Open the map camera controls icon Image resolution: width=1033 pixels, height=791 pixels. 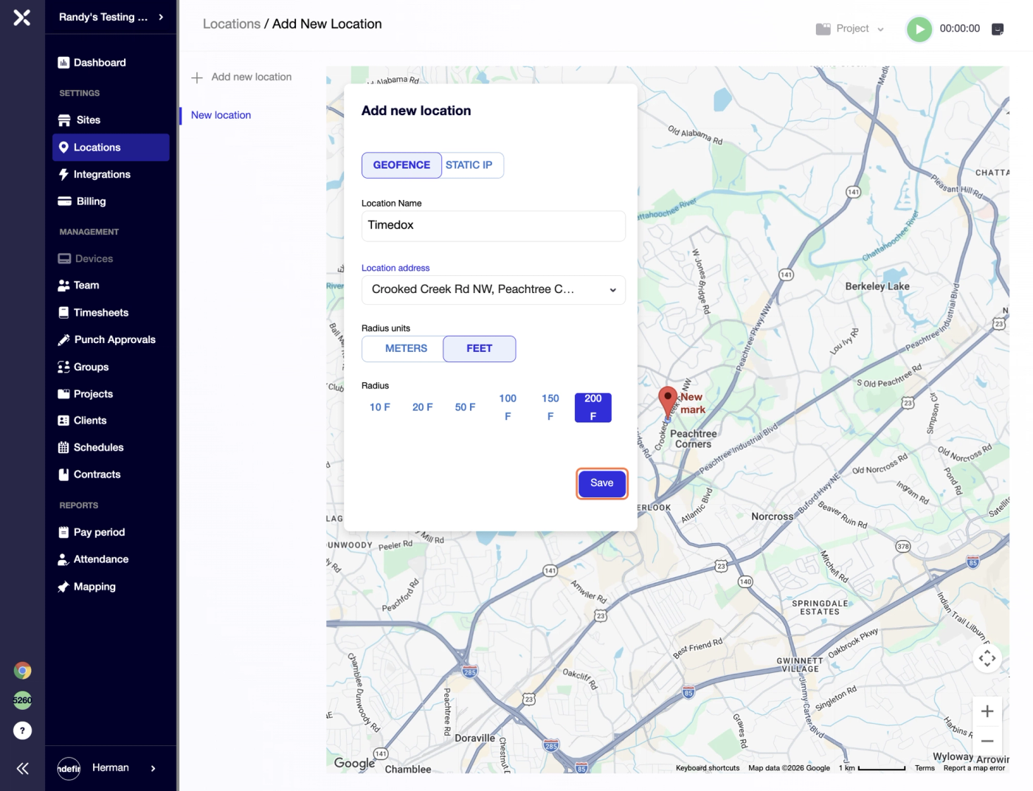(987, 658)
